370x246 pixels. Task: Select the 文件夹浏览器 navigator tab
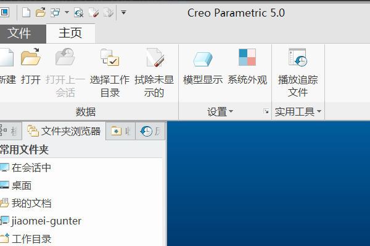point(64,131)
